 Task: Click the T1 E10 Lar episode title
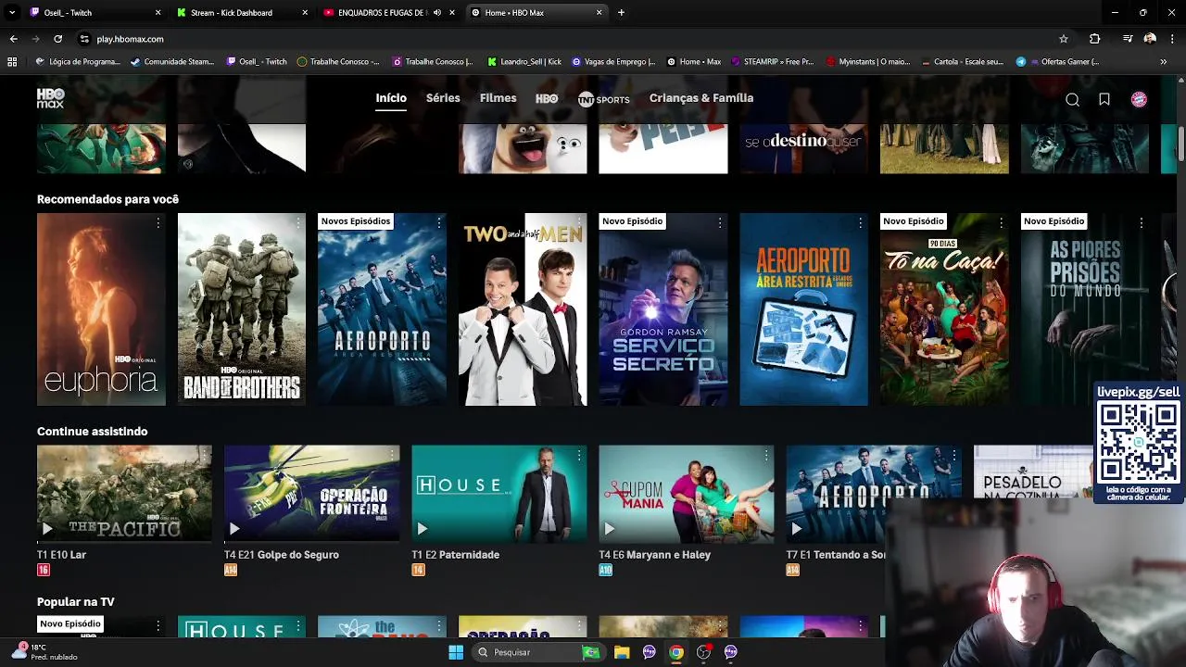tap(61, 555)
